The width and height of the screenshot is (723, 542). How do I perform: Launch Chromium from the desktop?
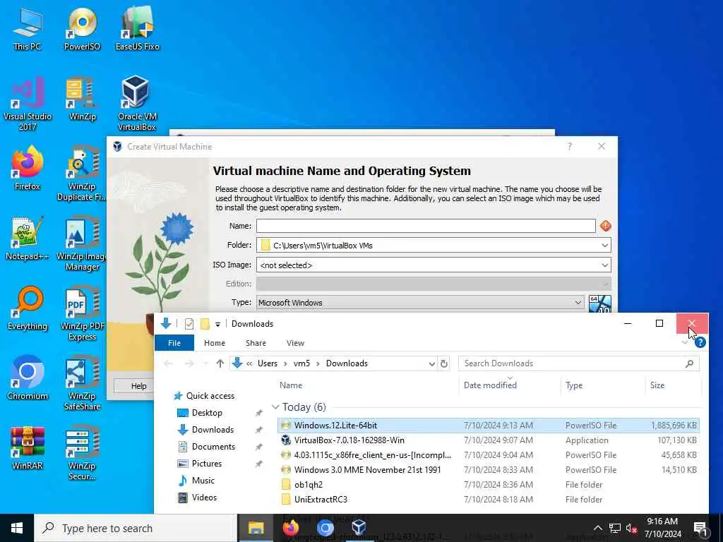coord(28,378)
